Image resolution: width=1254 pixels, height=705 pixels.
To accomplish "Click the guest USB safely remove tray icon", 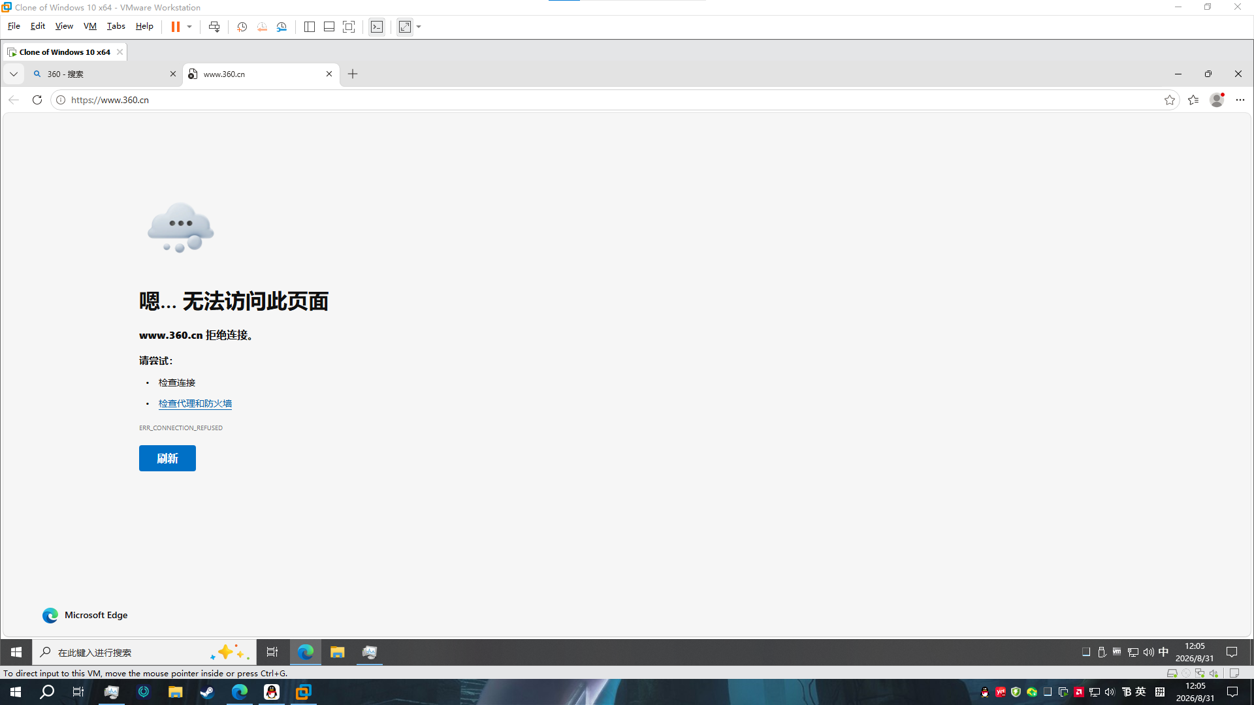I will [1102, 652].
